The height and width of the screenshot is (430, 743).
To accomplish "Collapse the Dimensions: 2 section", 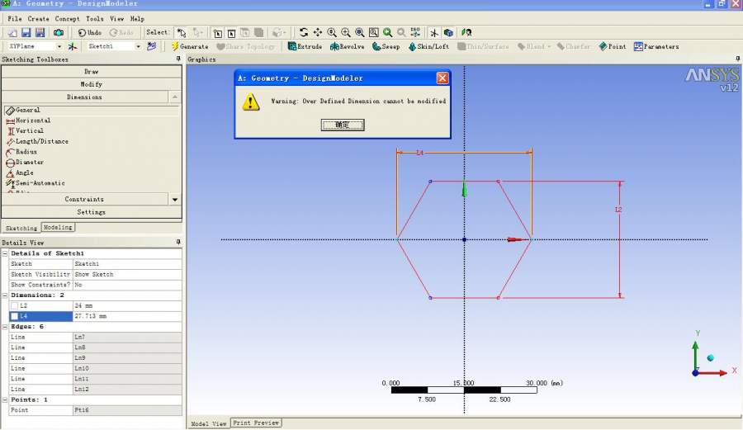I will coord(5,295).
